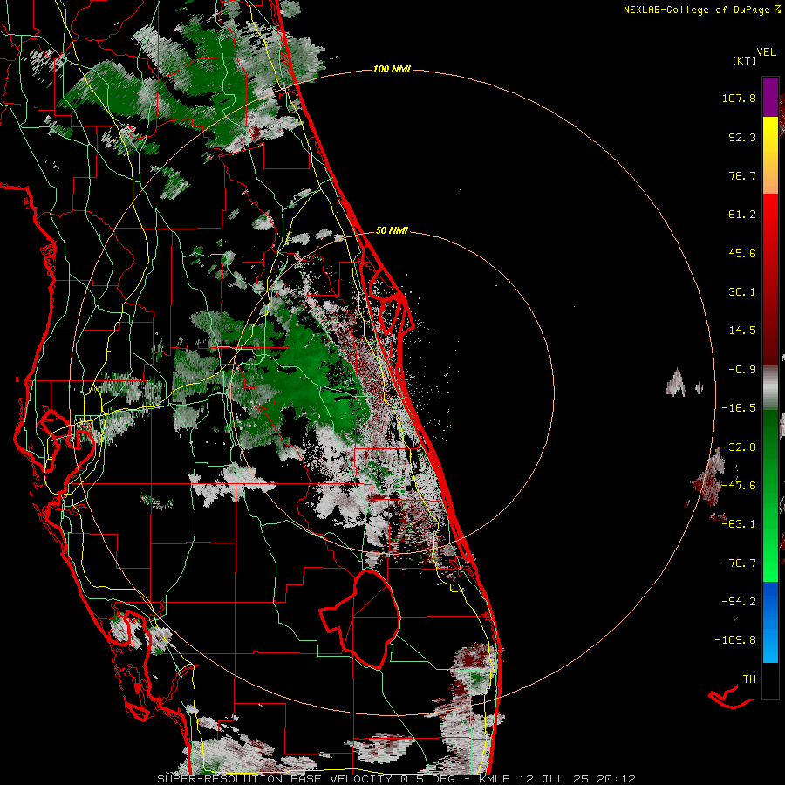Select the 92.3 legend value
This screenshot has height=785, width=785.
[x=742, y=137]
